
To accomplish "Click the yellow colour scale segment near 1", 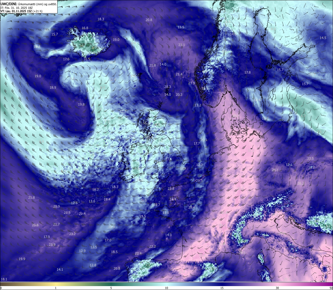I will [x=56, y=284].
